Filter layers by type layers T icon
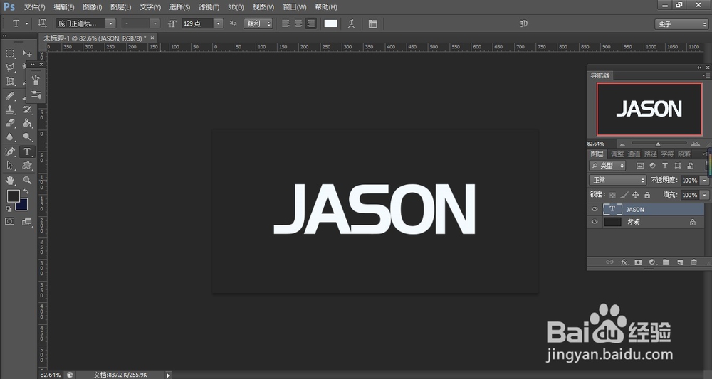This screenshot has height=379, width=712. click(665, 166)
